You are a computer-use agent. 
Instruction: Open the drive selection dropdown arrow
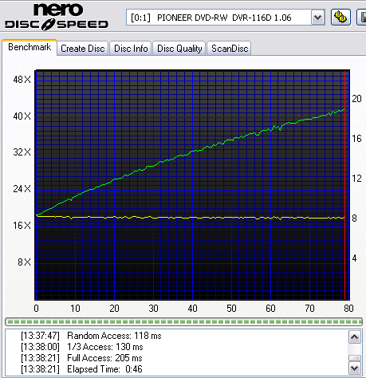point(318,18)
